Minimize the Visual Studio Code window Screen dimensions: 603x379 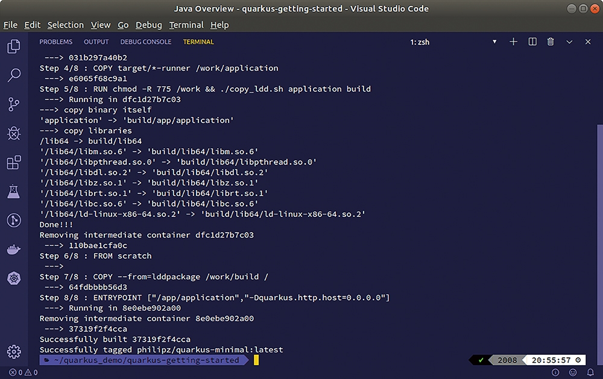[x=572, y=8]
